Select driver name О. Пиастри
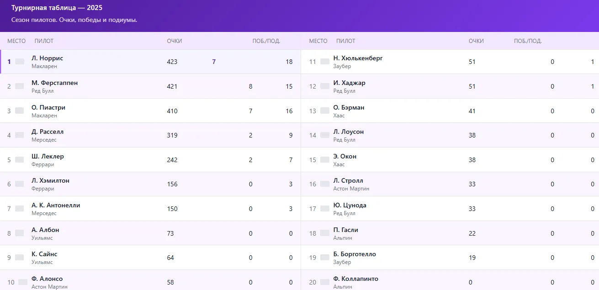 click(48, 108)
